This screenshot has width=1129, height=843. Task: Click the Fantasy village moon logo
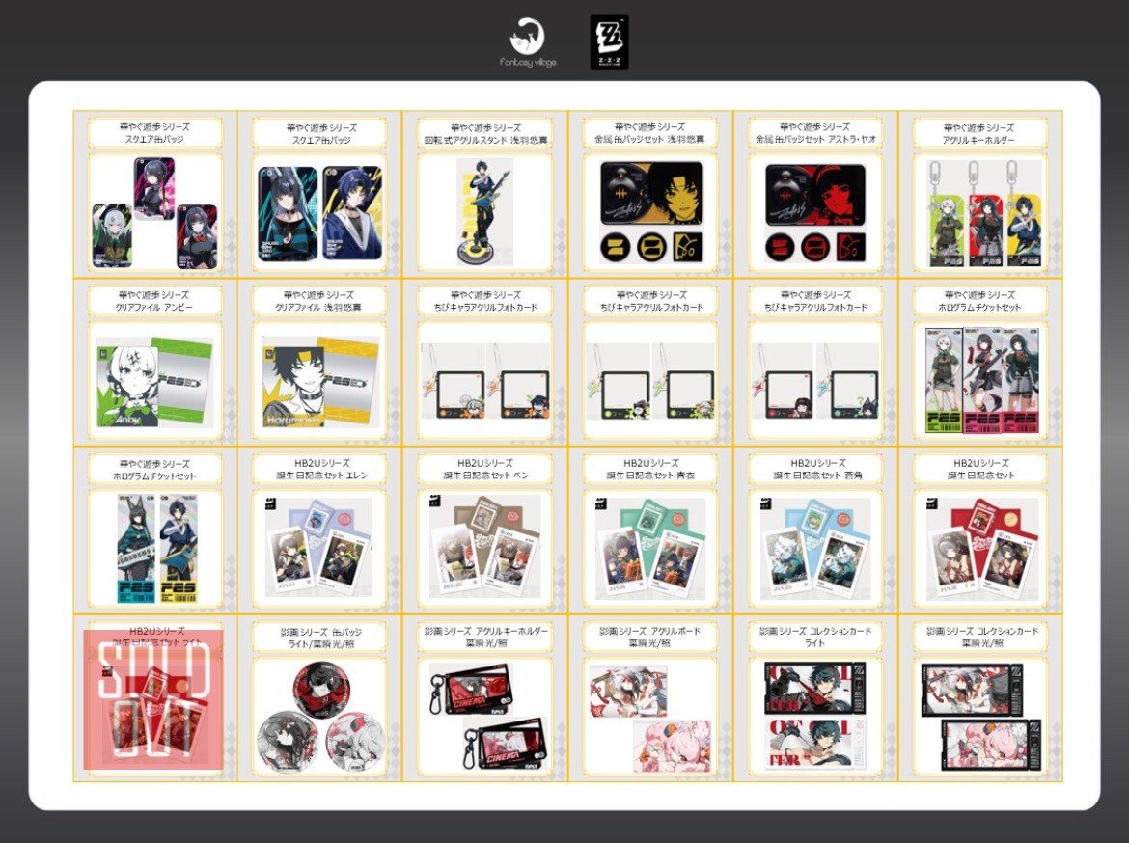click(x=528, y=42)
